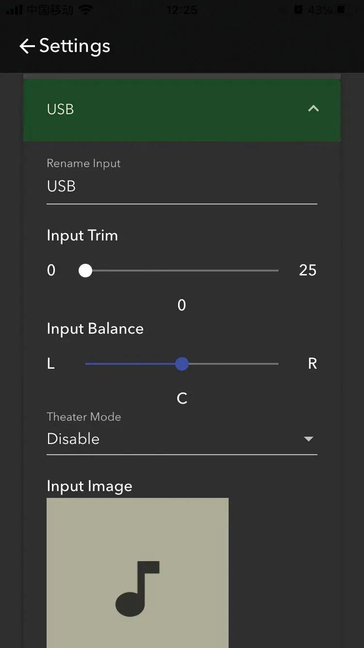Click the Theater Mode dropdown arrow

(x=308, y=439)
